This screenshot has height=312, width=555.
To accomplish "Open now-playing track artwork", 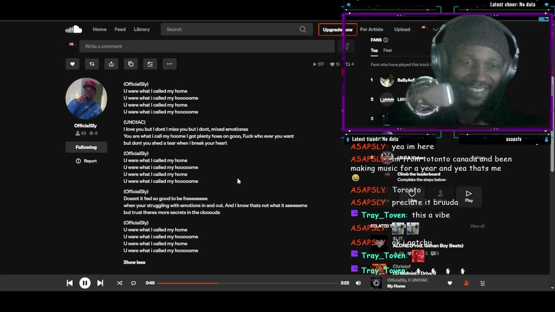I will coord(376,283).
